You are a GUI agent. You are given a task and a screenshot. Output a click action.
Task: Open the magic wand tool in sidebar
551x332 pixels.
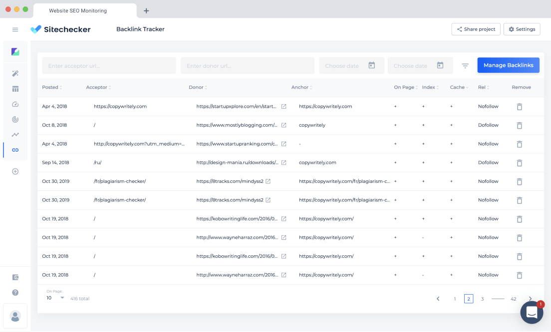tap(15, 73)
